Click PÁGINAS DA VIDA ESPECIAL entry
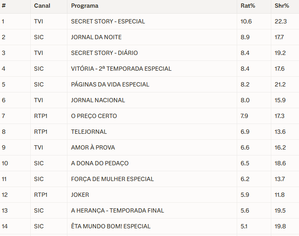This screenshot has height=236, width=299. 110,84
